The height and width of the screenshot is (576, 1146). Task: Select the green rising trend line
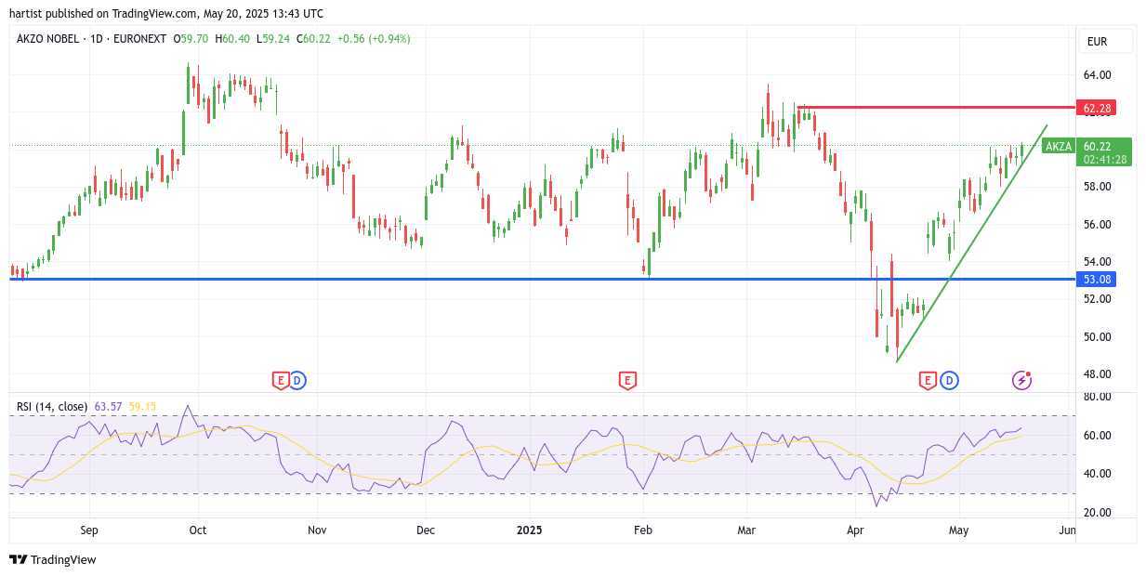[x=971, y=243]
